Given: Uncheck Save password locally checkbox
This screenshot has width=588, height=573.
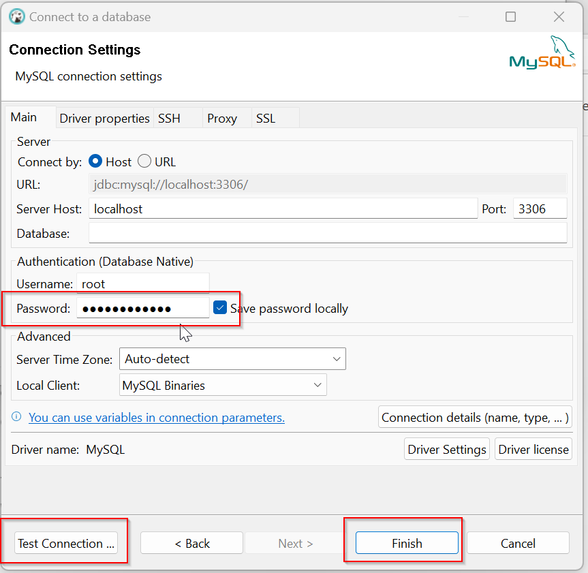Looking at the screenshot, I should (x=219, y=308).
